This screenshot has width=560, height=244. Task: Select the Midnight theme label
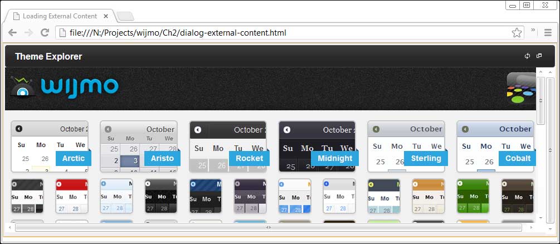(335, 158)
